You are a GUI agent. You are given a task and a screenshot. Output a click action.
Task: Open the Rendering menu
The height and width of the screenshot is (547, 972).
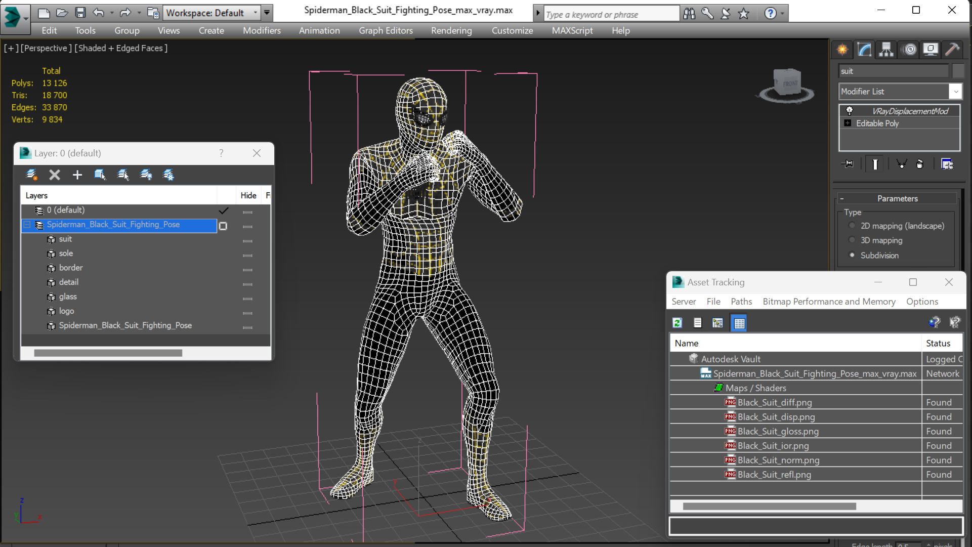click(x=451, y=30)
